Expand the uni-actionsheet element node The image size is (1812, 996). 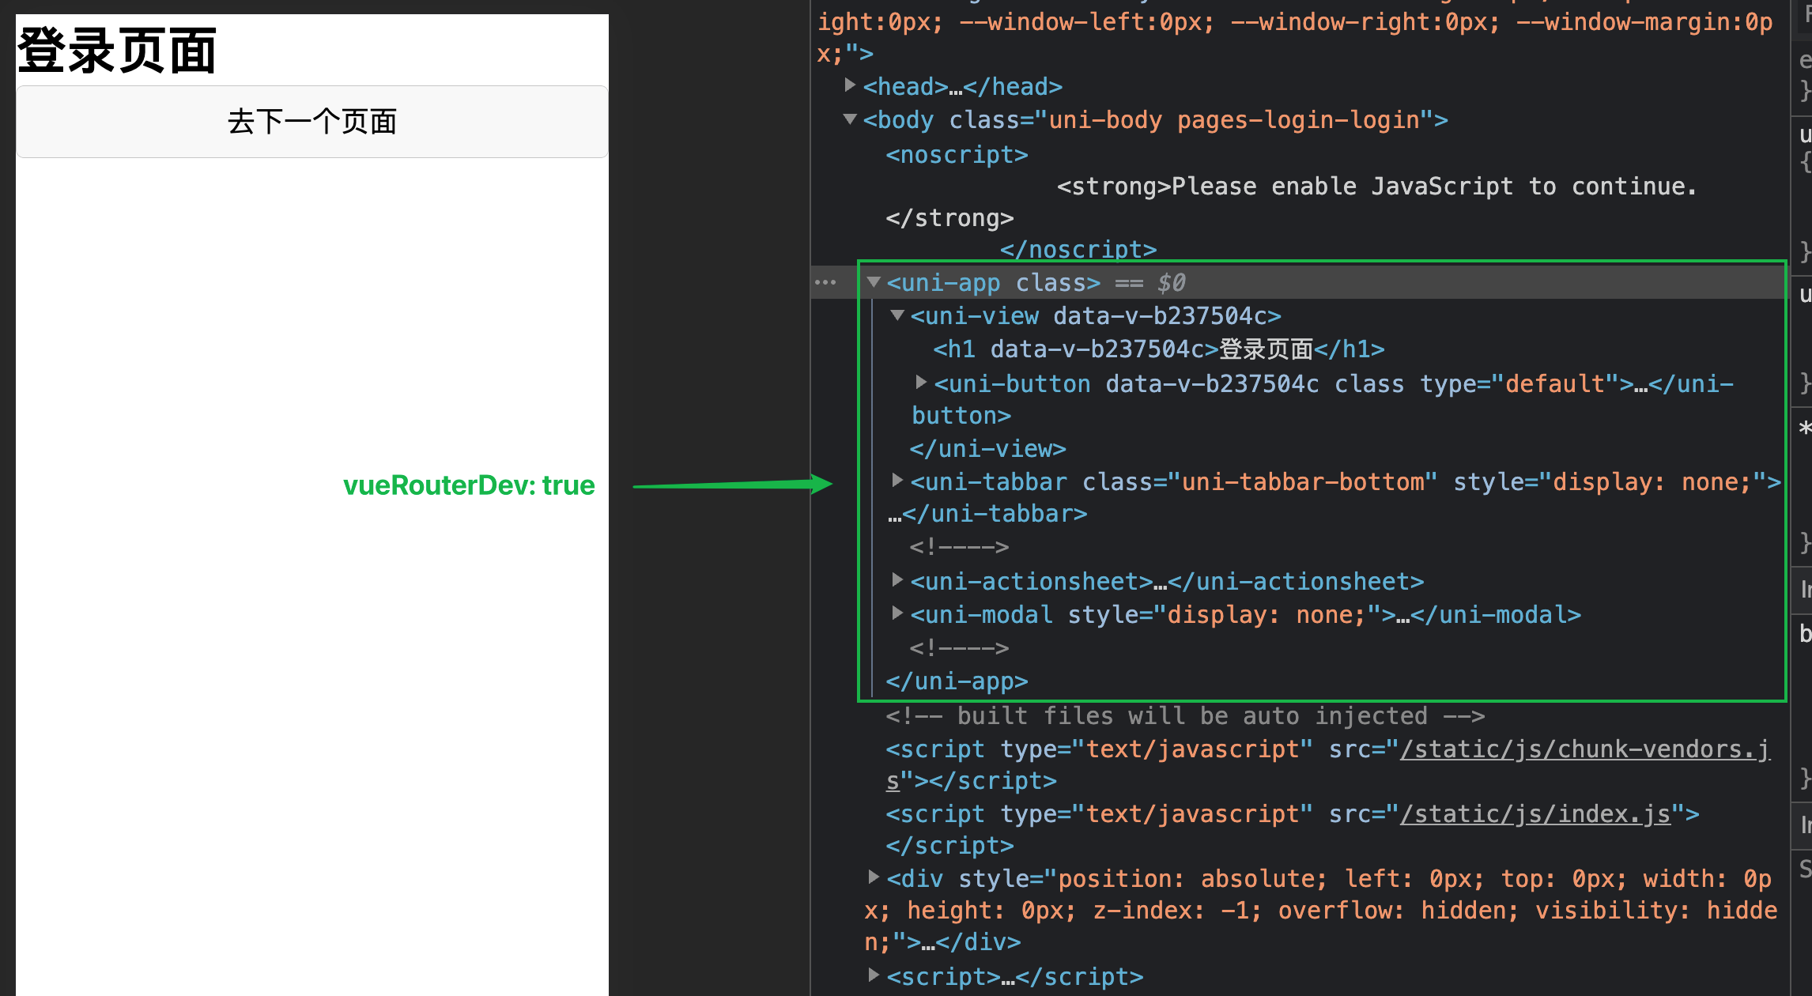pyautogui.click(x=897, y=580)
